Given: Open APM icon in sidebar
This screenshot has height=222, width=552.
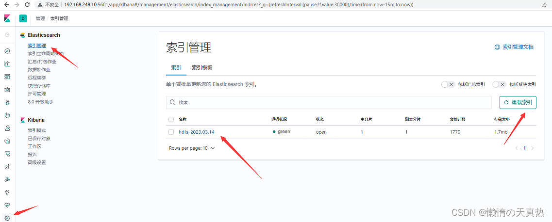Looking at the screenshot, I should pos(7,154).
